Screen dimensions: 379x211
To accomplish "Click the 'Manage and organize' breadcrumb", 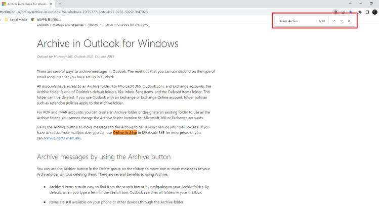I will (x=68, y=24).
